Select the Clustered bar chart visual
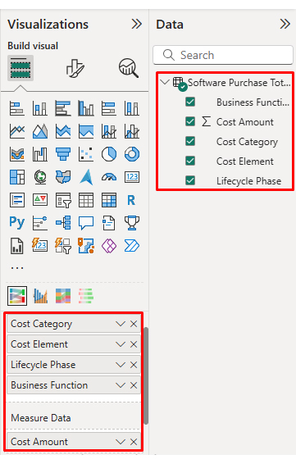This screenshot has height=473, width=296. click(x=63, y=108)
